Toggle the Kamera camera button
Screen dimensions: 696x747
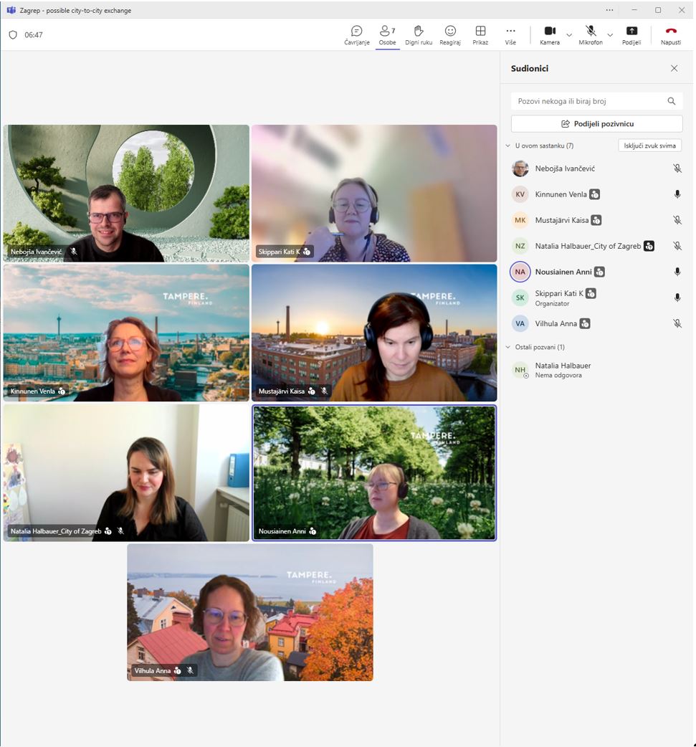(550, 32)
